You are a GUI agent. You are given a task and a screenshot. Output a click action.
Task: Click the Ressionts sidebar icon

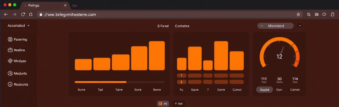10,84
